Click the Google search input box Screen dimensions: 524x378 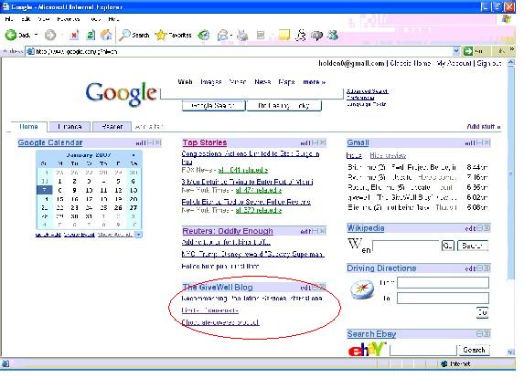(x=252, y=93)
